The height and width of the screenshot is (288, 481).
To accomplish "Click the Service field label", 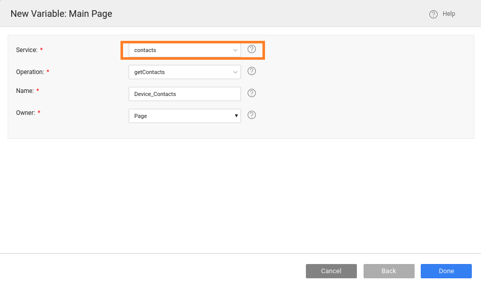I will coord(27,50).
